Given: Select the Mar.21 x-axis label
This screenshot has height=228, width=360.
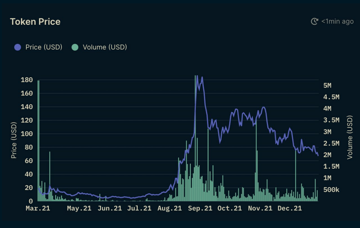Looking at the screenshot, I should 38,208.
